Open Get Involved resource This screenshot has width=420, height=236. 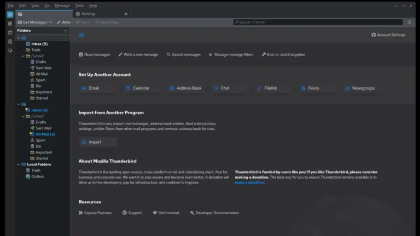166,213
